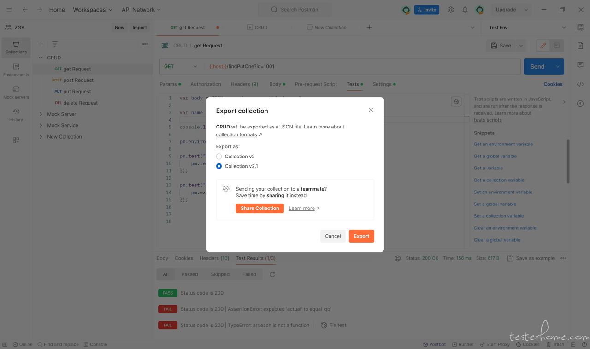Open response more options dots
This screenshot has width=590, height=349.
(x=563, y=258)
